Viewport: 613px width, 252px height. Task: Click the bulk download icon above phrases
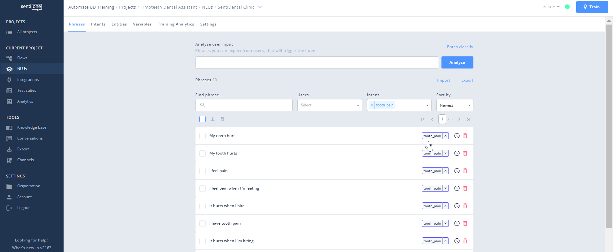(212, 119)
